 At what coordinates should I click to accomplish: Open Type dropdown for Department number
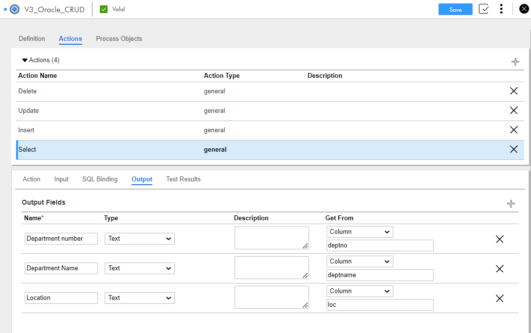point(139,239)
